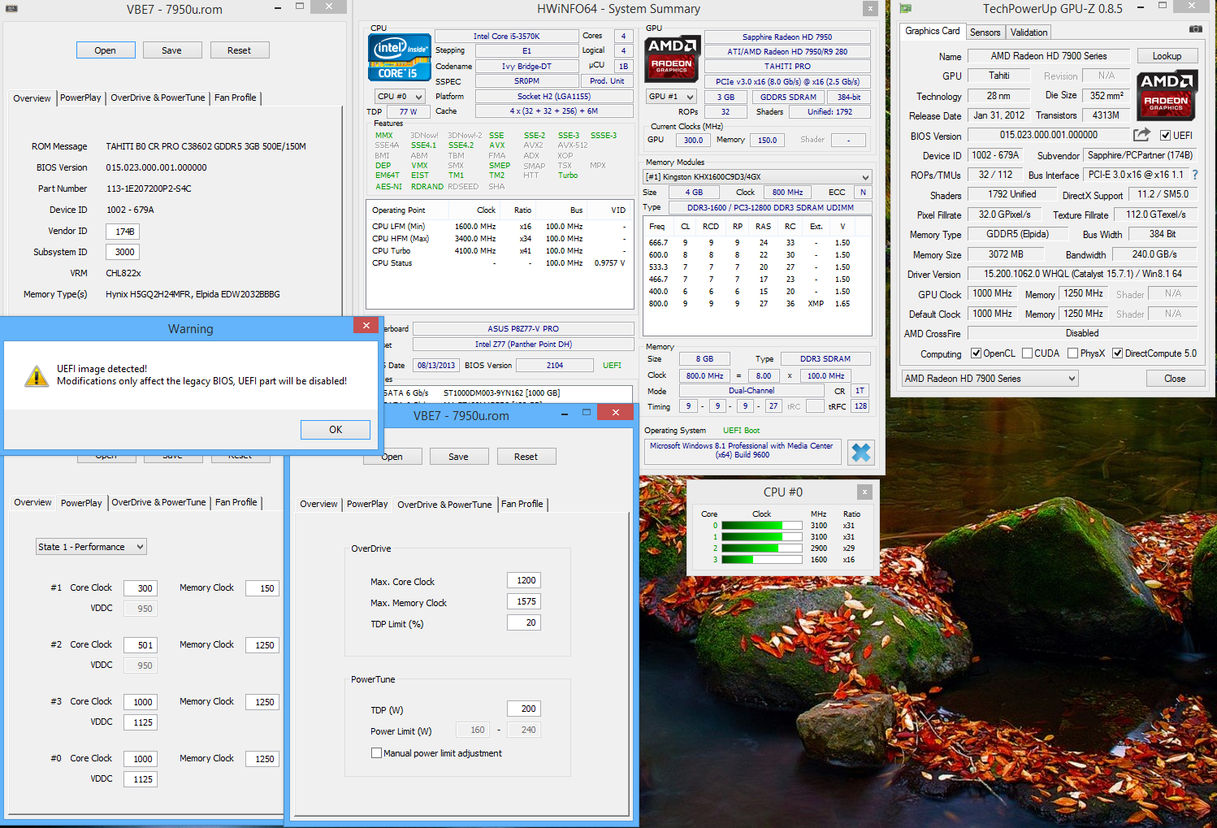
Task: Expand the Kingston memory module dropdown
Action: [x=757, y=177]
